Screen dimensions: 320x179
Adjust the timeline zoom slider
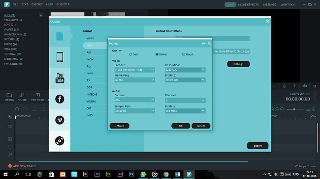point(294,109)
